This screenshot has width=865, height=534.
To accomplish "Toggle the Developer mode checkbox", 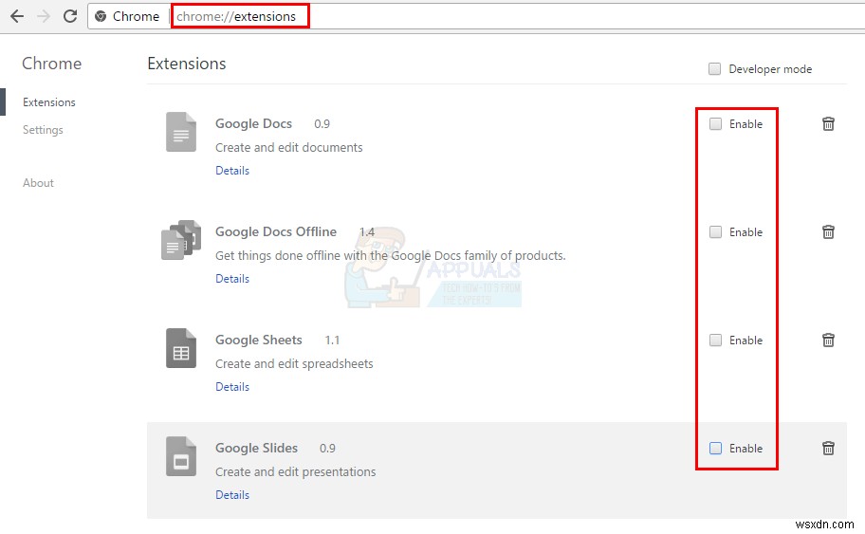I will tap(714, 69).
